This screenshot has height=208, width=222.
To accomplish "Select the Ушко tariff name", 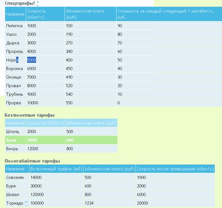I will tap(11, 35).
